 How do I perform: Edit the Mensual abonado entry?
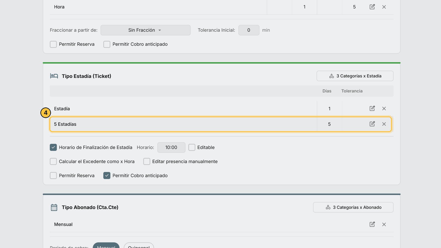point(372,224)
